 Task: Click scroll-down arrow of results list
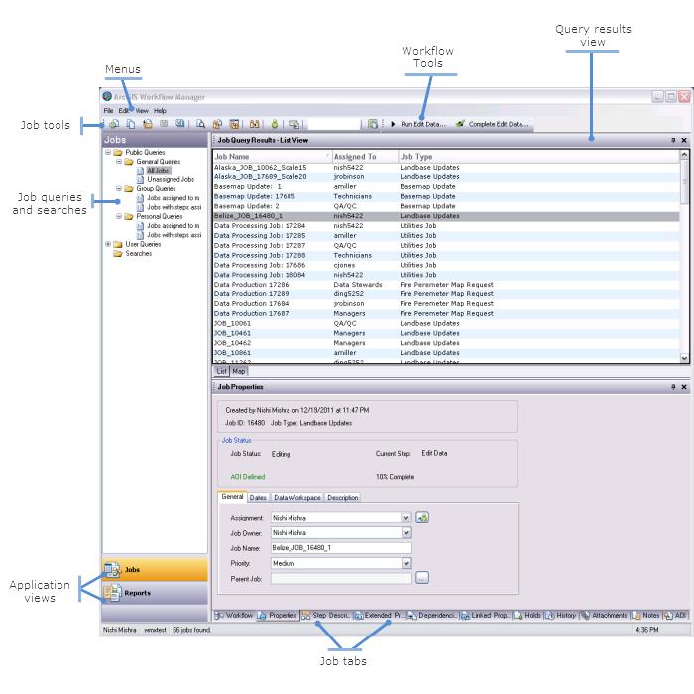[x=684, y=359]
